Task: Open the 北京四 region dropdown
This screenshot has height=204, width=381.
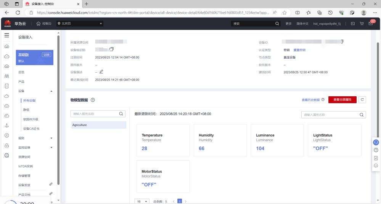Action: (x=80, y=24)
